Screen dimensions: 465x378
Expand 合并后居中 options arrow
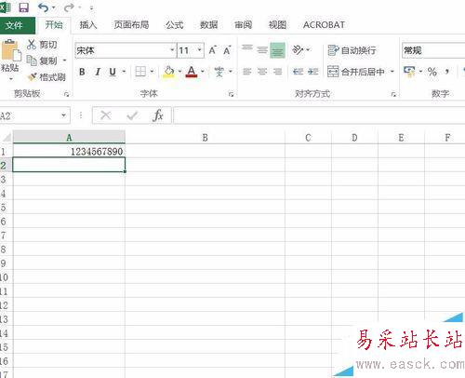coord(392,72)
